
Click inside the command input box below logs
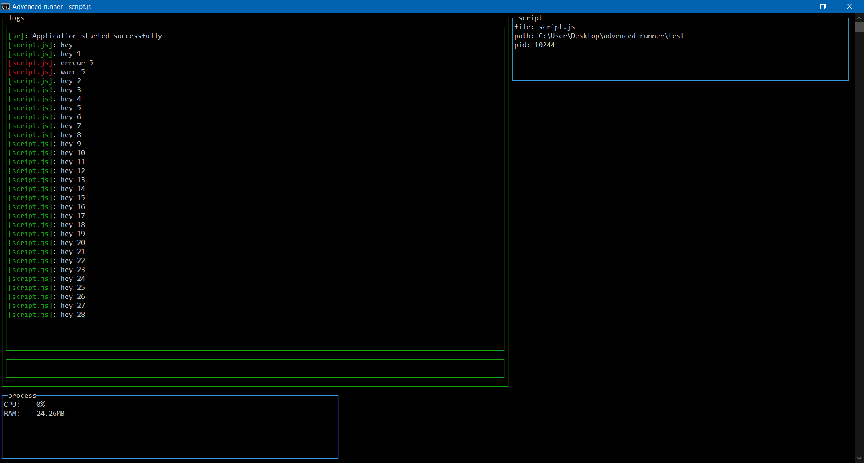click(254, 368)
